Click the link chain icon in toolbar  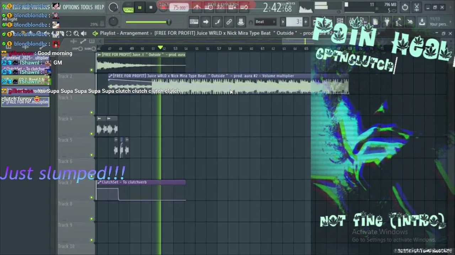(229, 22)
